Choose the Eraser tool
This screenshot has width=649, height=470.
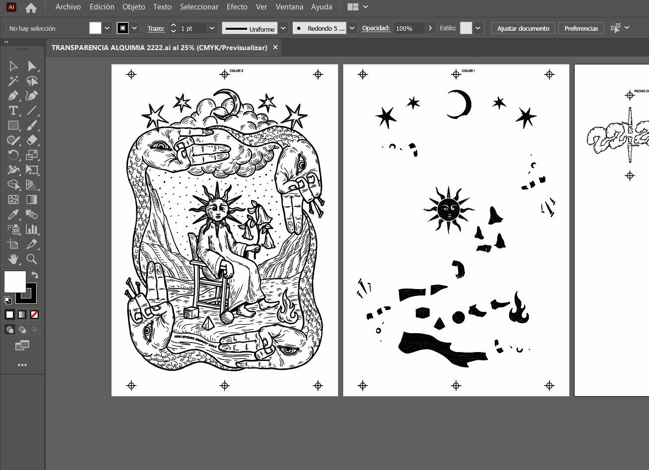[x=32, y=140]
